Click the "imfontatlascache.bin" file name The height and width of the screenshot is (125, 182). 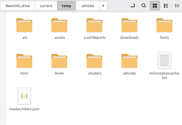pyautogui.click(x=164, y=75)
